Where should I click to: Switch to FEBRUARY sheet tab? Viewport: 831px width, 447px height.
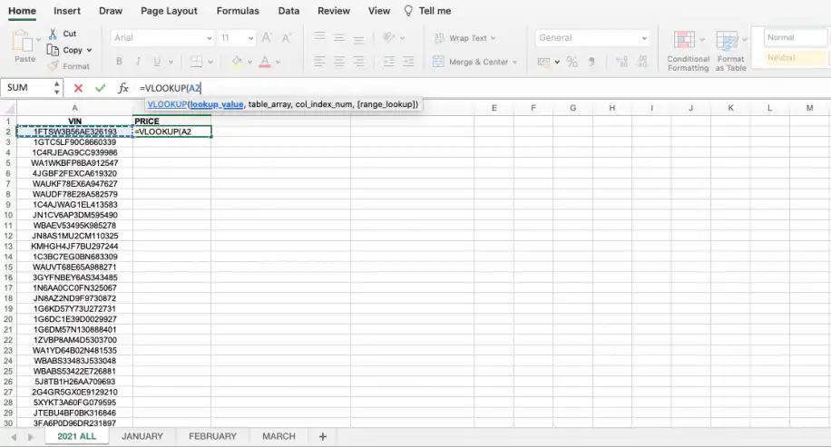[x=212, y=436]
